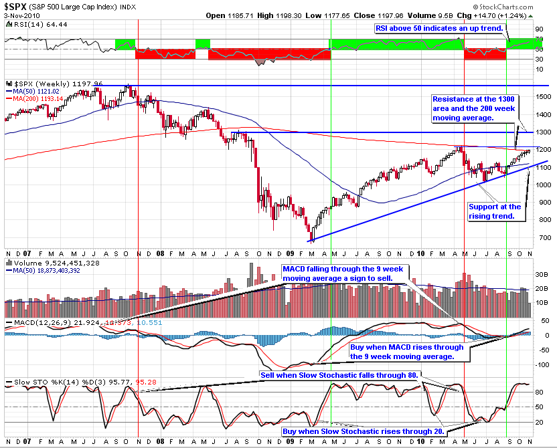Click the 'Buy when MACD rises through' annotation
Screen dimensions: 557x448
click(408, 352)
